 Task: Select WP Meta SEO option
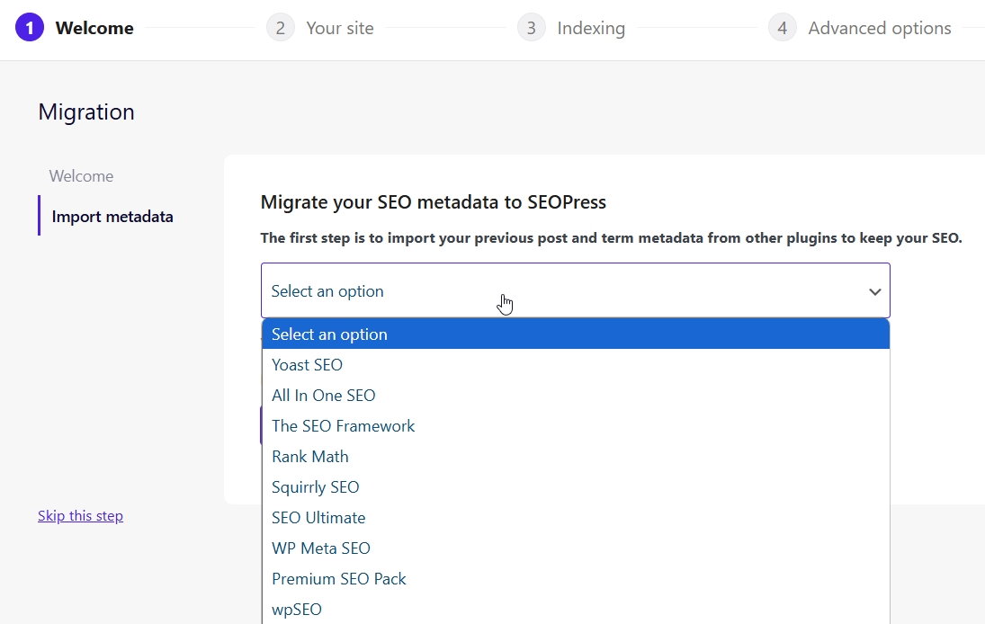tap(320, 548)
